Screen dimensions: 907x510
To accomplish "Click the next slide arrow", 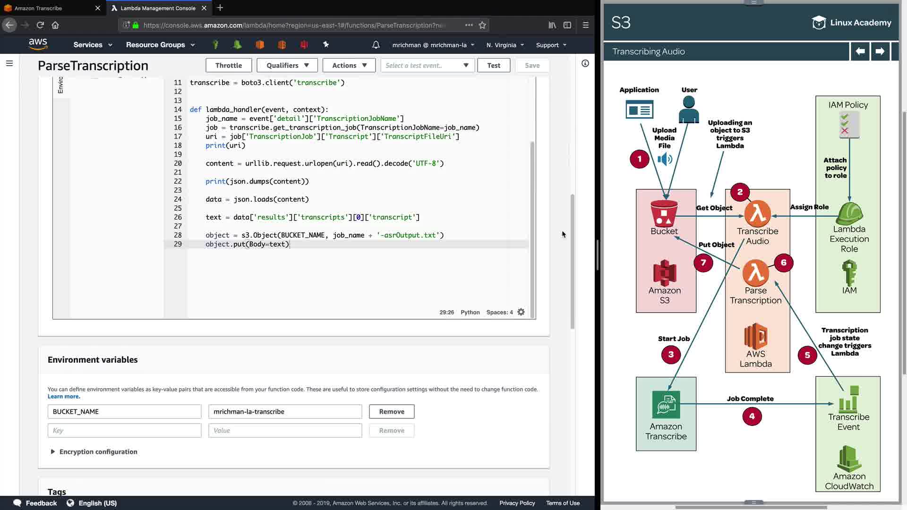I will point(880,51).
